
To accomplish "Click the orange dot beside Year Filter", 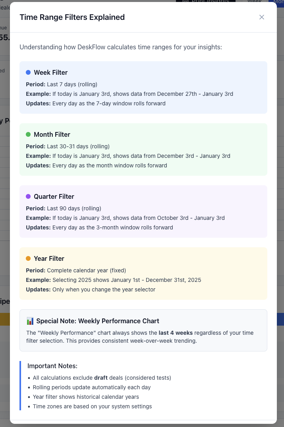I will pyautogui.click(x=28, y=258).
